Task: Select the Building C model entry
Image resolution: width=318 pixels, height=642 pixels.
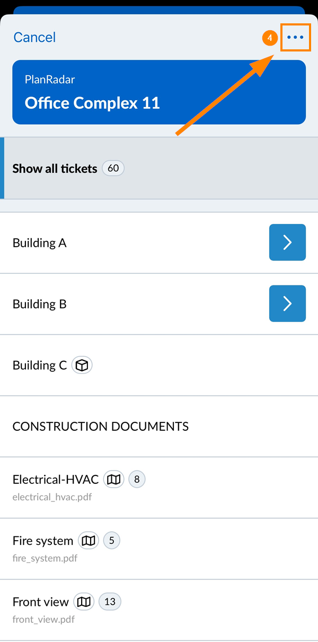Action: pyautogui.click(x=40, y=366)
